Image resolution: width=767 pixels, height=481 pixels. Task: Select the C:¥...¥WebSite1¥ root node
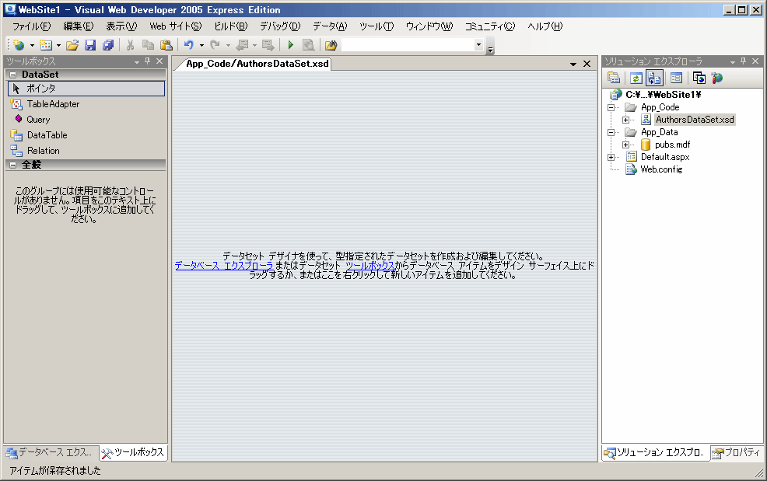(664, 95)
